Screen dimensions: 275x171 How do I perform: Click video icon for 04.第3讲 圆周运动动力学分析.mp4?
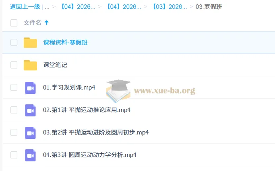click(30, 155)
